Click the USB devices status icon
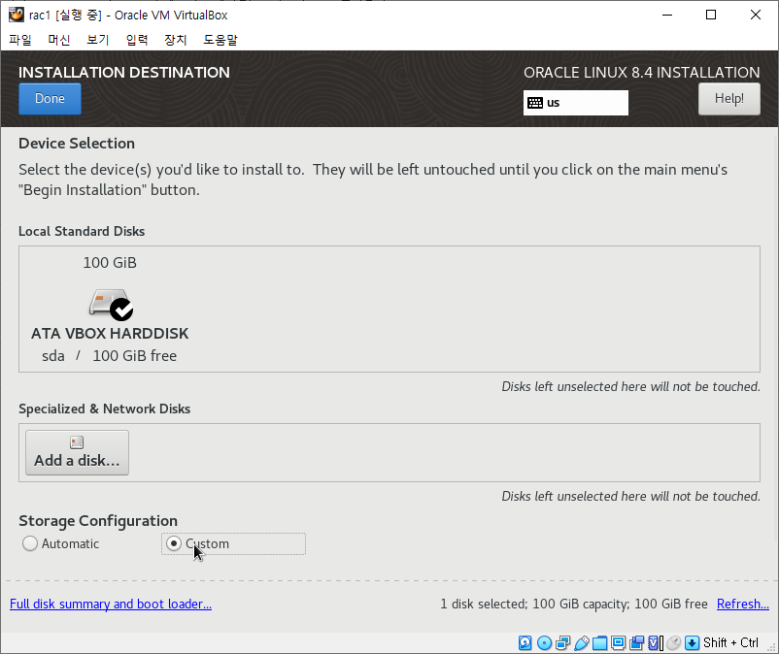This screenshot has height=654, width=779. coord(581,643)
